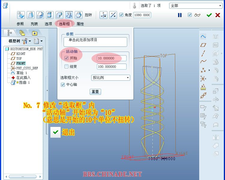Pause the warp tool

tap(180, 15)
